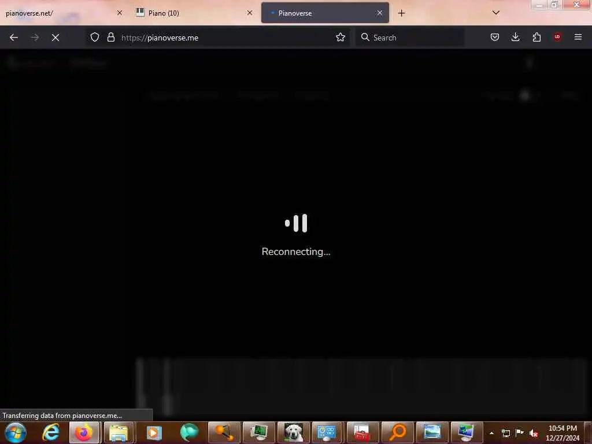Open the display monitor taskbar app

(x=467, y=432)
